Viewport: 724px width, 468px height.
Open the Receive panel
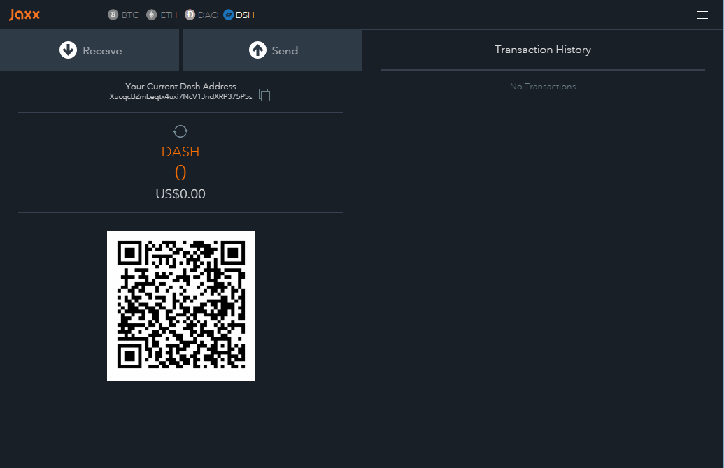(90, 50)
